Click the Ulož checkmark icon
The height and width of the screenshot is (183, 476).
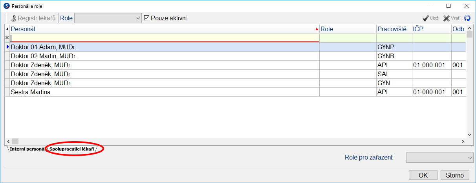click(425, 18)
